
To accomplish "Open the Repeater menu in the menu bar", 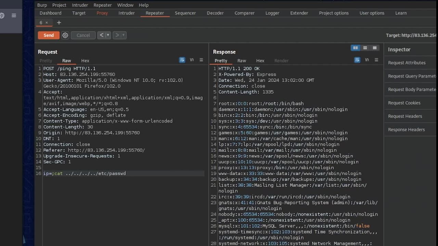I will coord(103,5).
